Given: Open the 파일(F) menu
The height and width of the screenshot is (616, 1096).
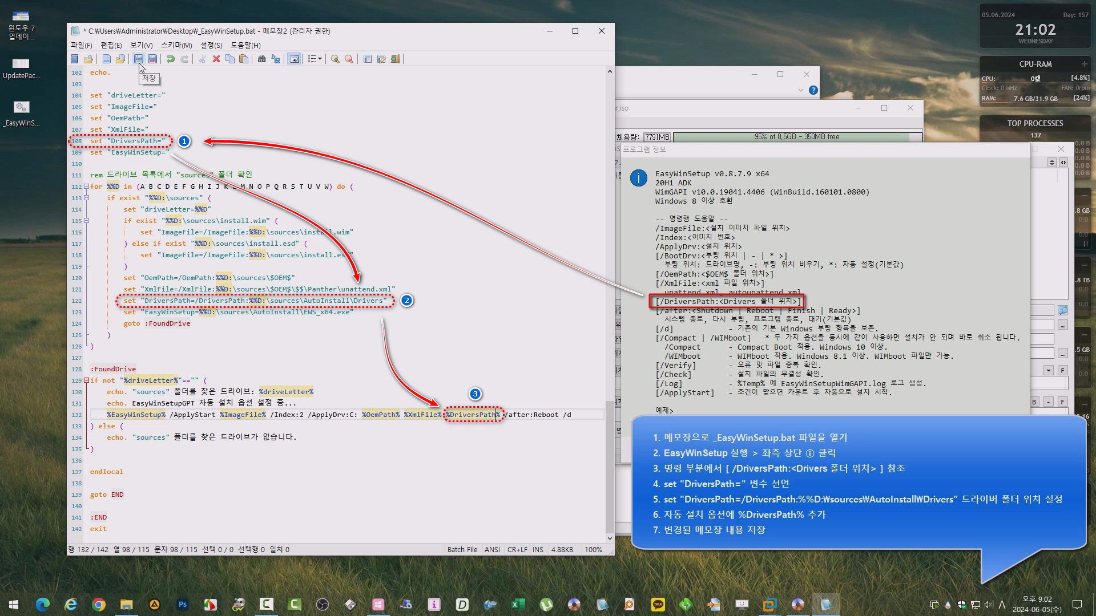Looking at the screenshot, I should (81, 45).
